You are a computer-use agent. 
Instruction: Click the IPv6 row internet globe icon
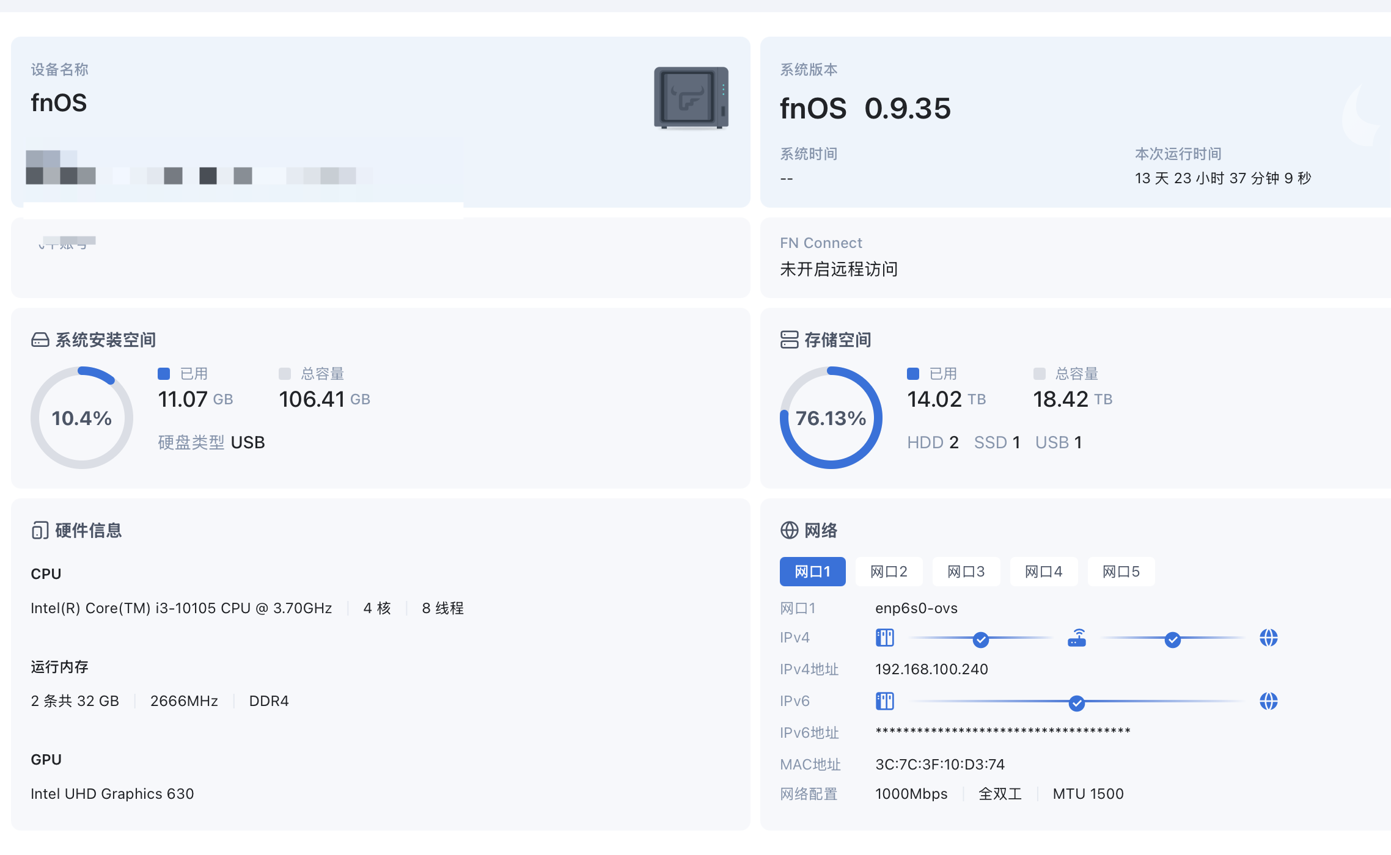click(x=1268, y=701)
